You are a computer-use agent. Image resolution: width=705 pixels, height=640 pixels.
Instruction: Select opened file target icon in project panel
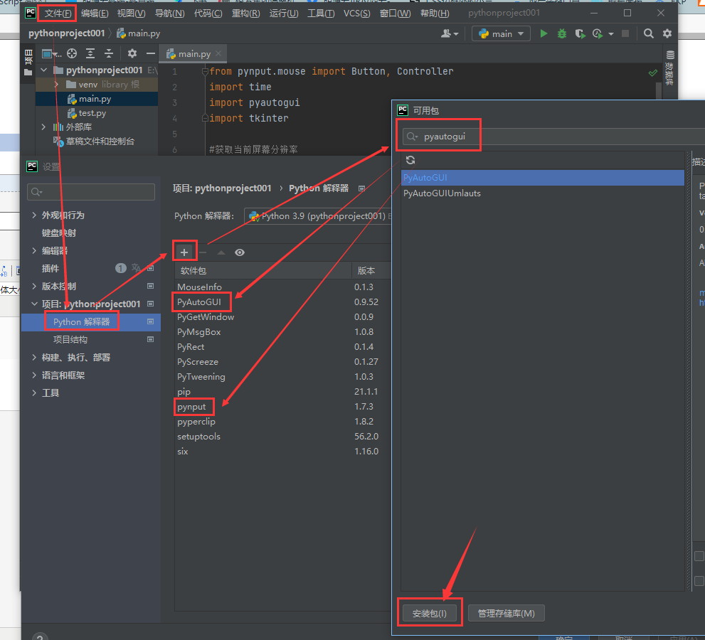pyautogui.click(x=72, y=54)
